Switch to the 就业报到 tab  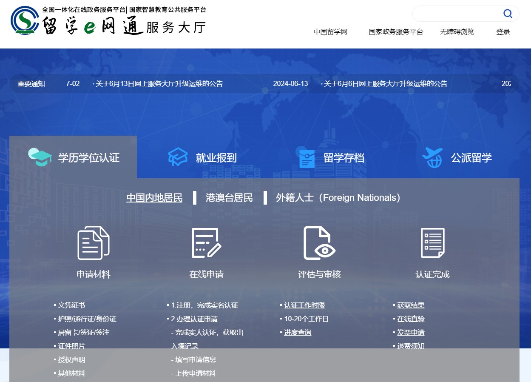click(x=201, y=157)
